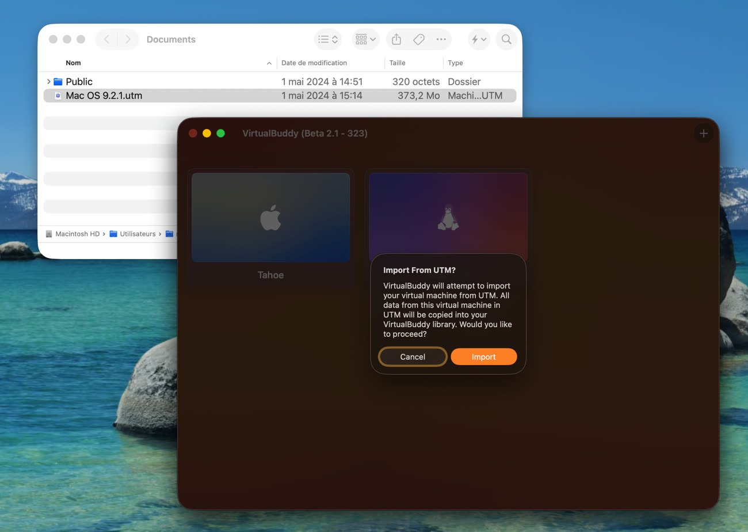The height and width of the screenshot is (532, 748).
Task: Minimize the VirtualBuddy window with yellow button
Action: (x=207, y=134)
